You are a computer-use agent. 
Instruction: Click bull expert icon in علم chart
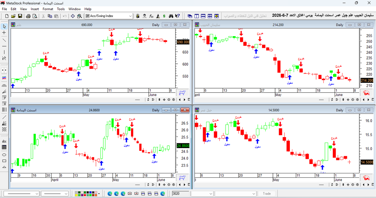pos(182,92)
